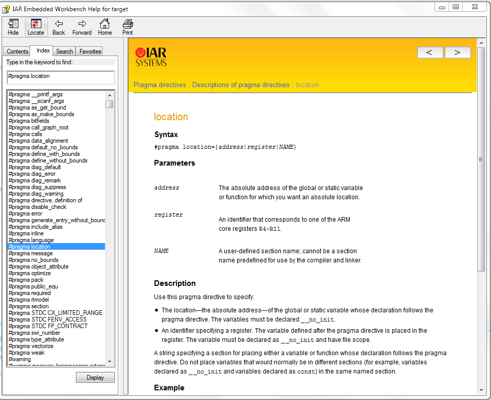The image size is (491, 400).
Task: Select '#pragma directive, definition of' entry
Action: coord(45,200)
